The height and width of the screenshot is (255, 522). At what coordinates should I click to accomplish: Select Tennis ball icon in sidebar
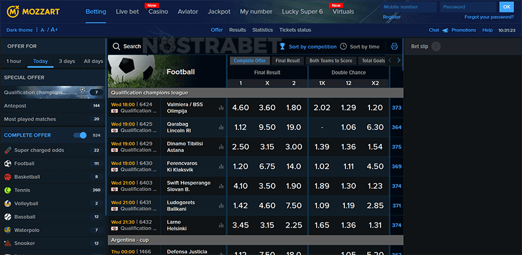7,190
